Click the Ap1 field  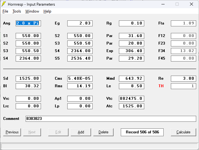(80, 99)
